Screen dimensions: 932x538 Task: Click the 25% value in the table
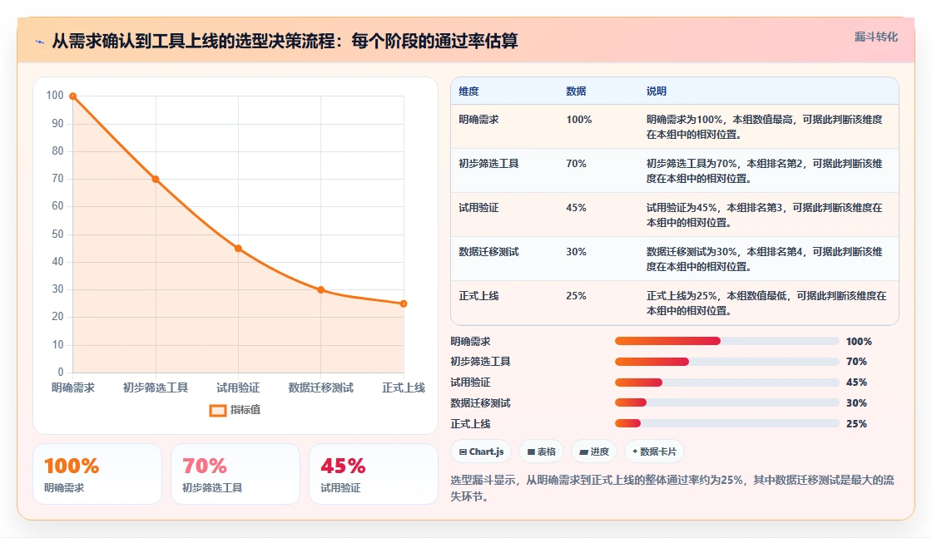pyautogui.click(x=576, y=296)
